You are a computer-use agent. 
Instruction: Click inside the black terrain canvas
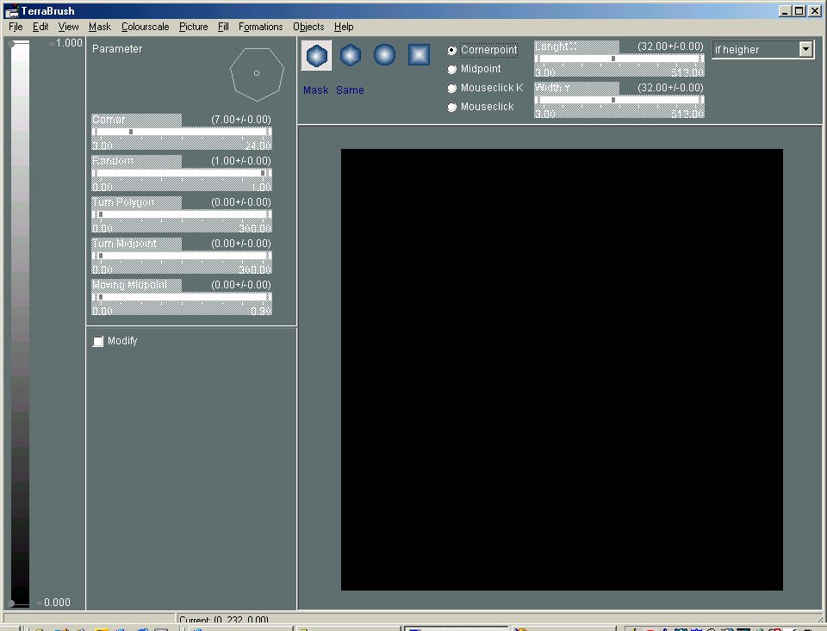coord(562,369)
